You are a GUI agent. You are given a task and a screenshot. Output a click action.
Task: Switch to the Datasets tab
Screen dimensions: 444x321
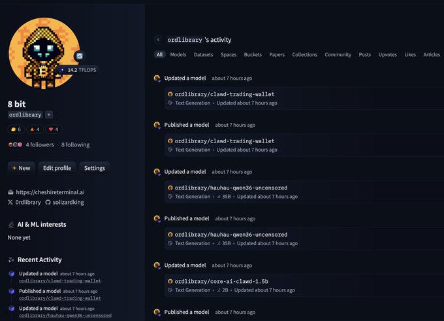(x=203, y=54)
